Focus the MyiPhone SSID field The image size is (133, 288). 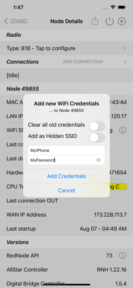pyautogui.click(x=66, y=150)
